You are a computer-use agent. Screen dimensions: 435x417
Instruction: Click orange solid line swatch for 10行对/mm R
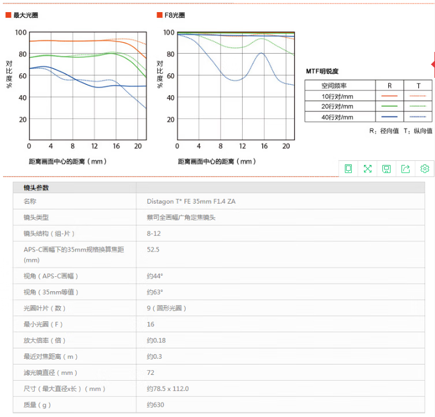click(389, 96)
